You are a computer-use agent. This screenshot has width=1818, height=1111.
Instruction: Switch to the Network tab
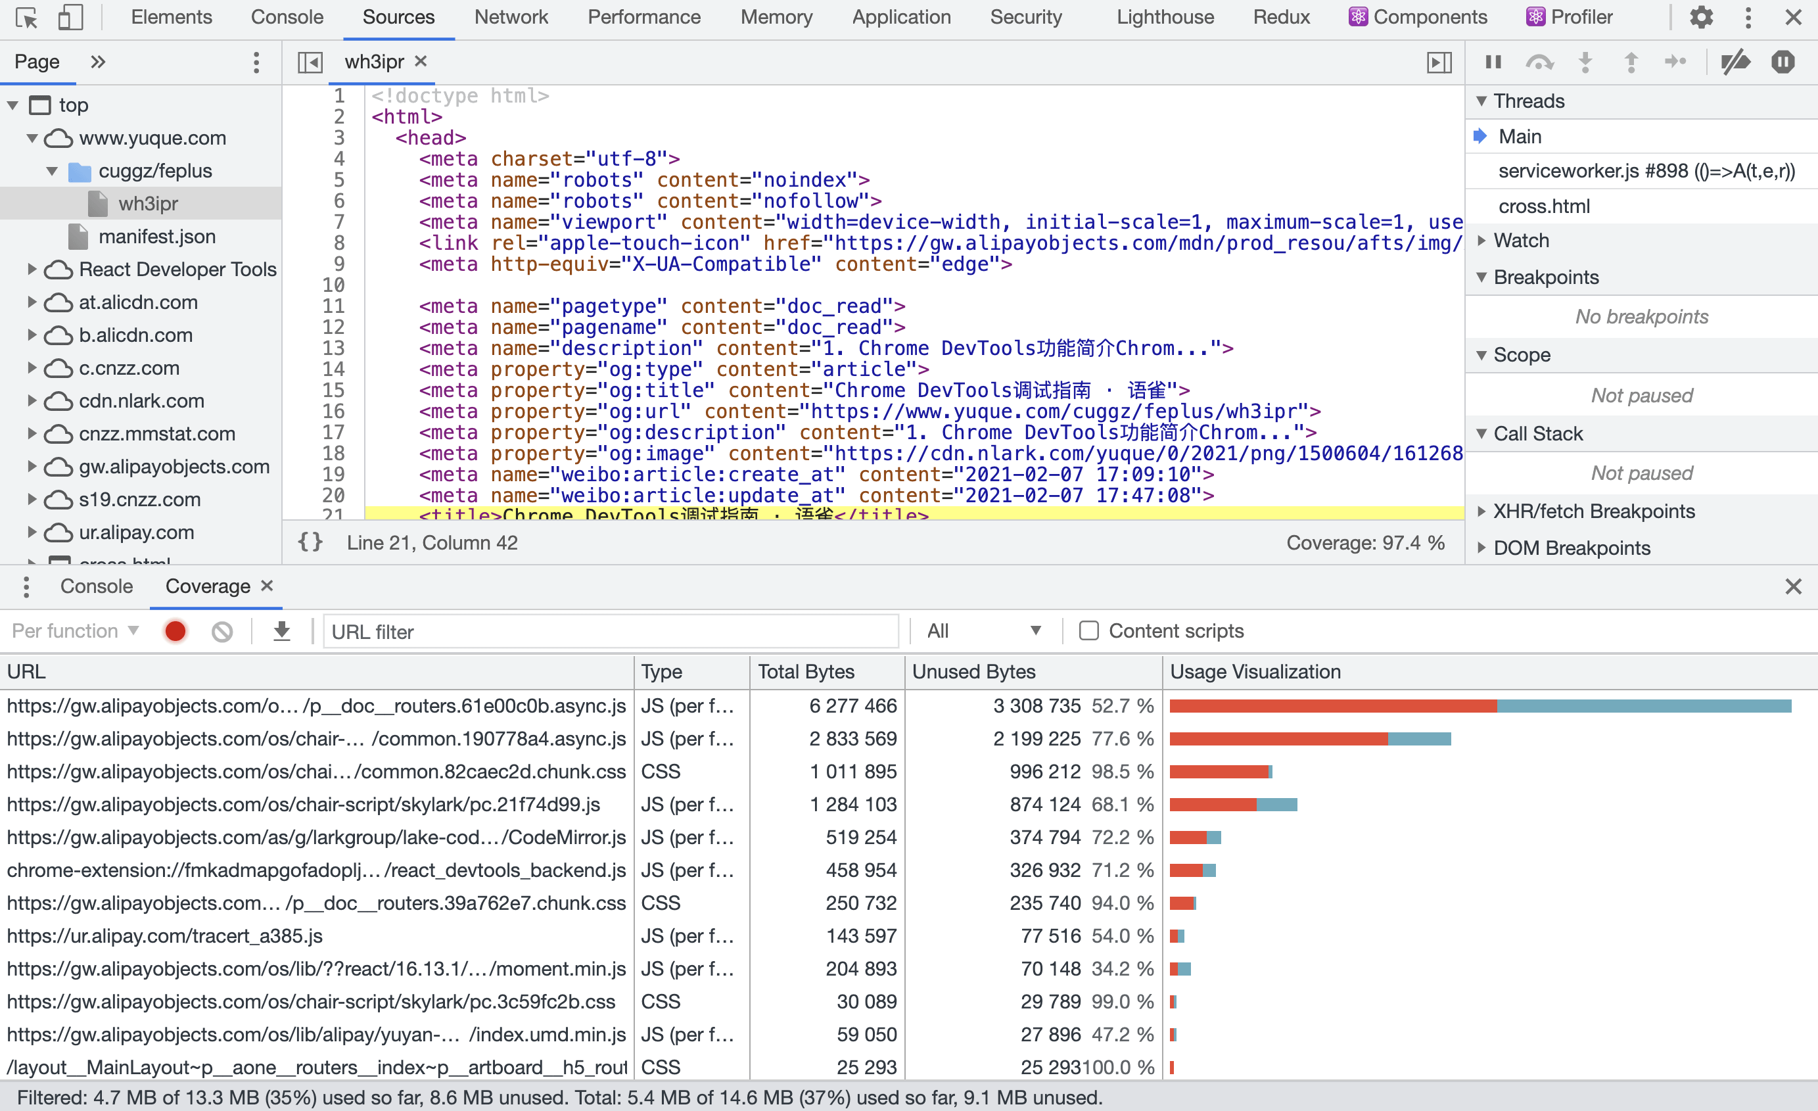click(x=511, y=17)
